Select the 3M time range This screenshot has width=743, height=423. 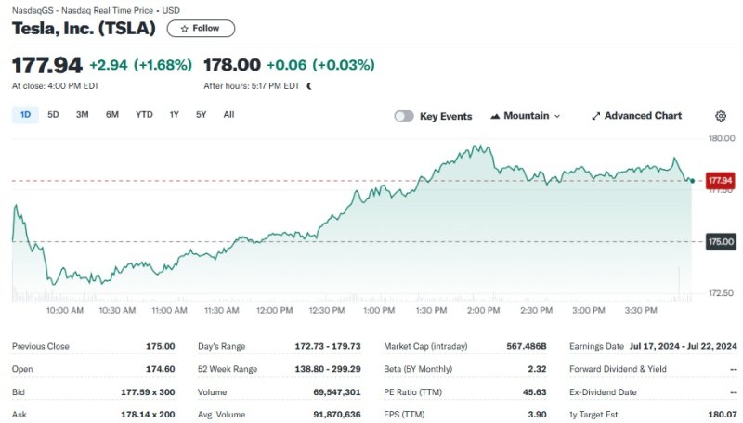82,115
